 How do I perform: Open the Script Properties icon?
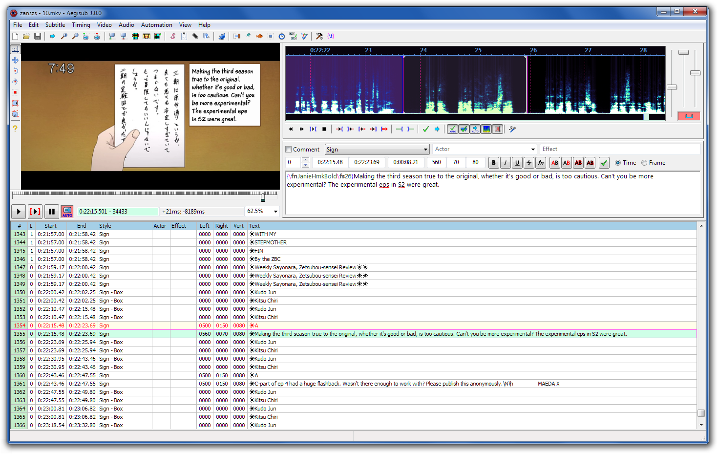(184, 36)
